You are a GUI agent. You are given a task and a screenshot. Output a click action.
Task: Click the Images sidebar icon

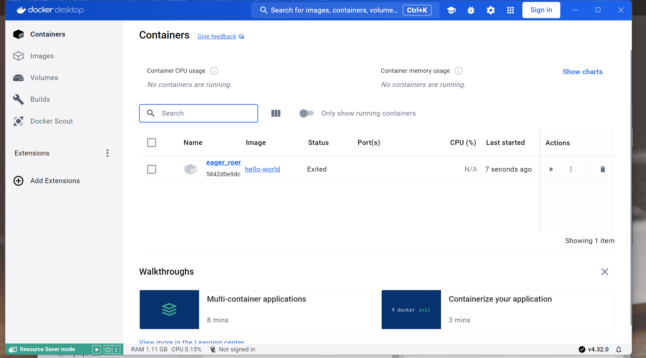click(18, 56)
